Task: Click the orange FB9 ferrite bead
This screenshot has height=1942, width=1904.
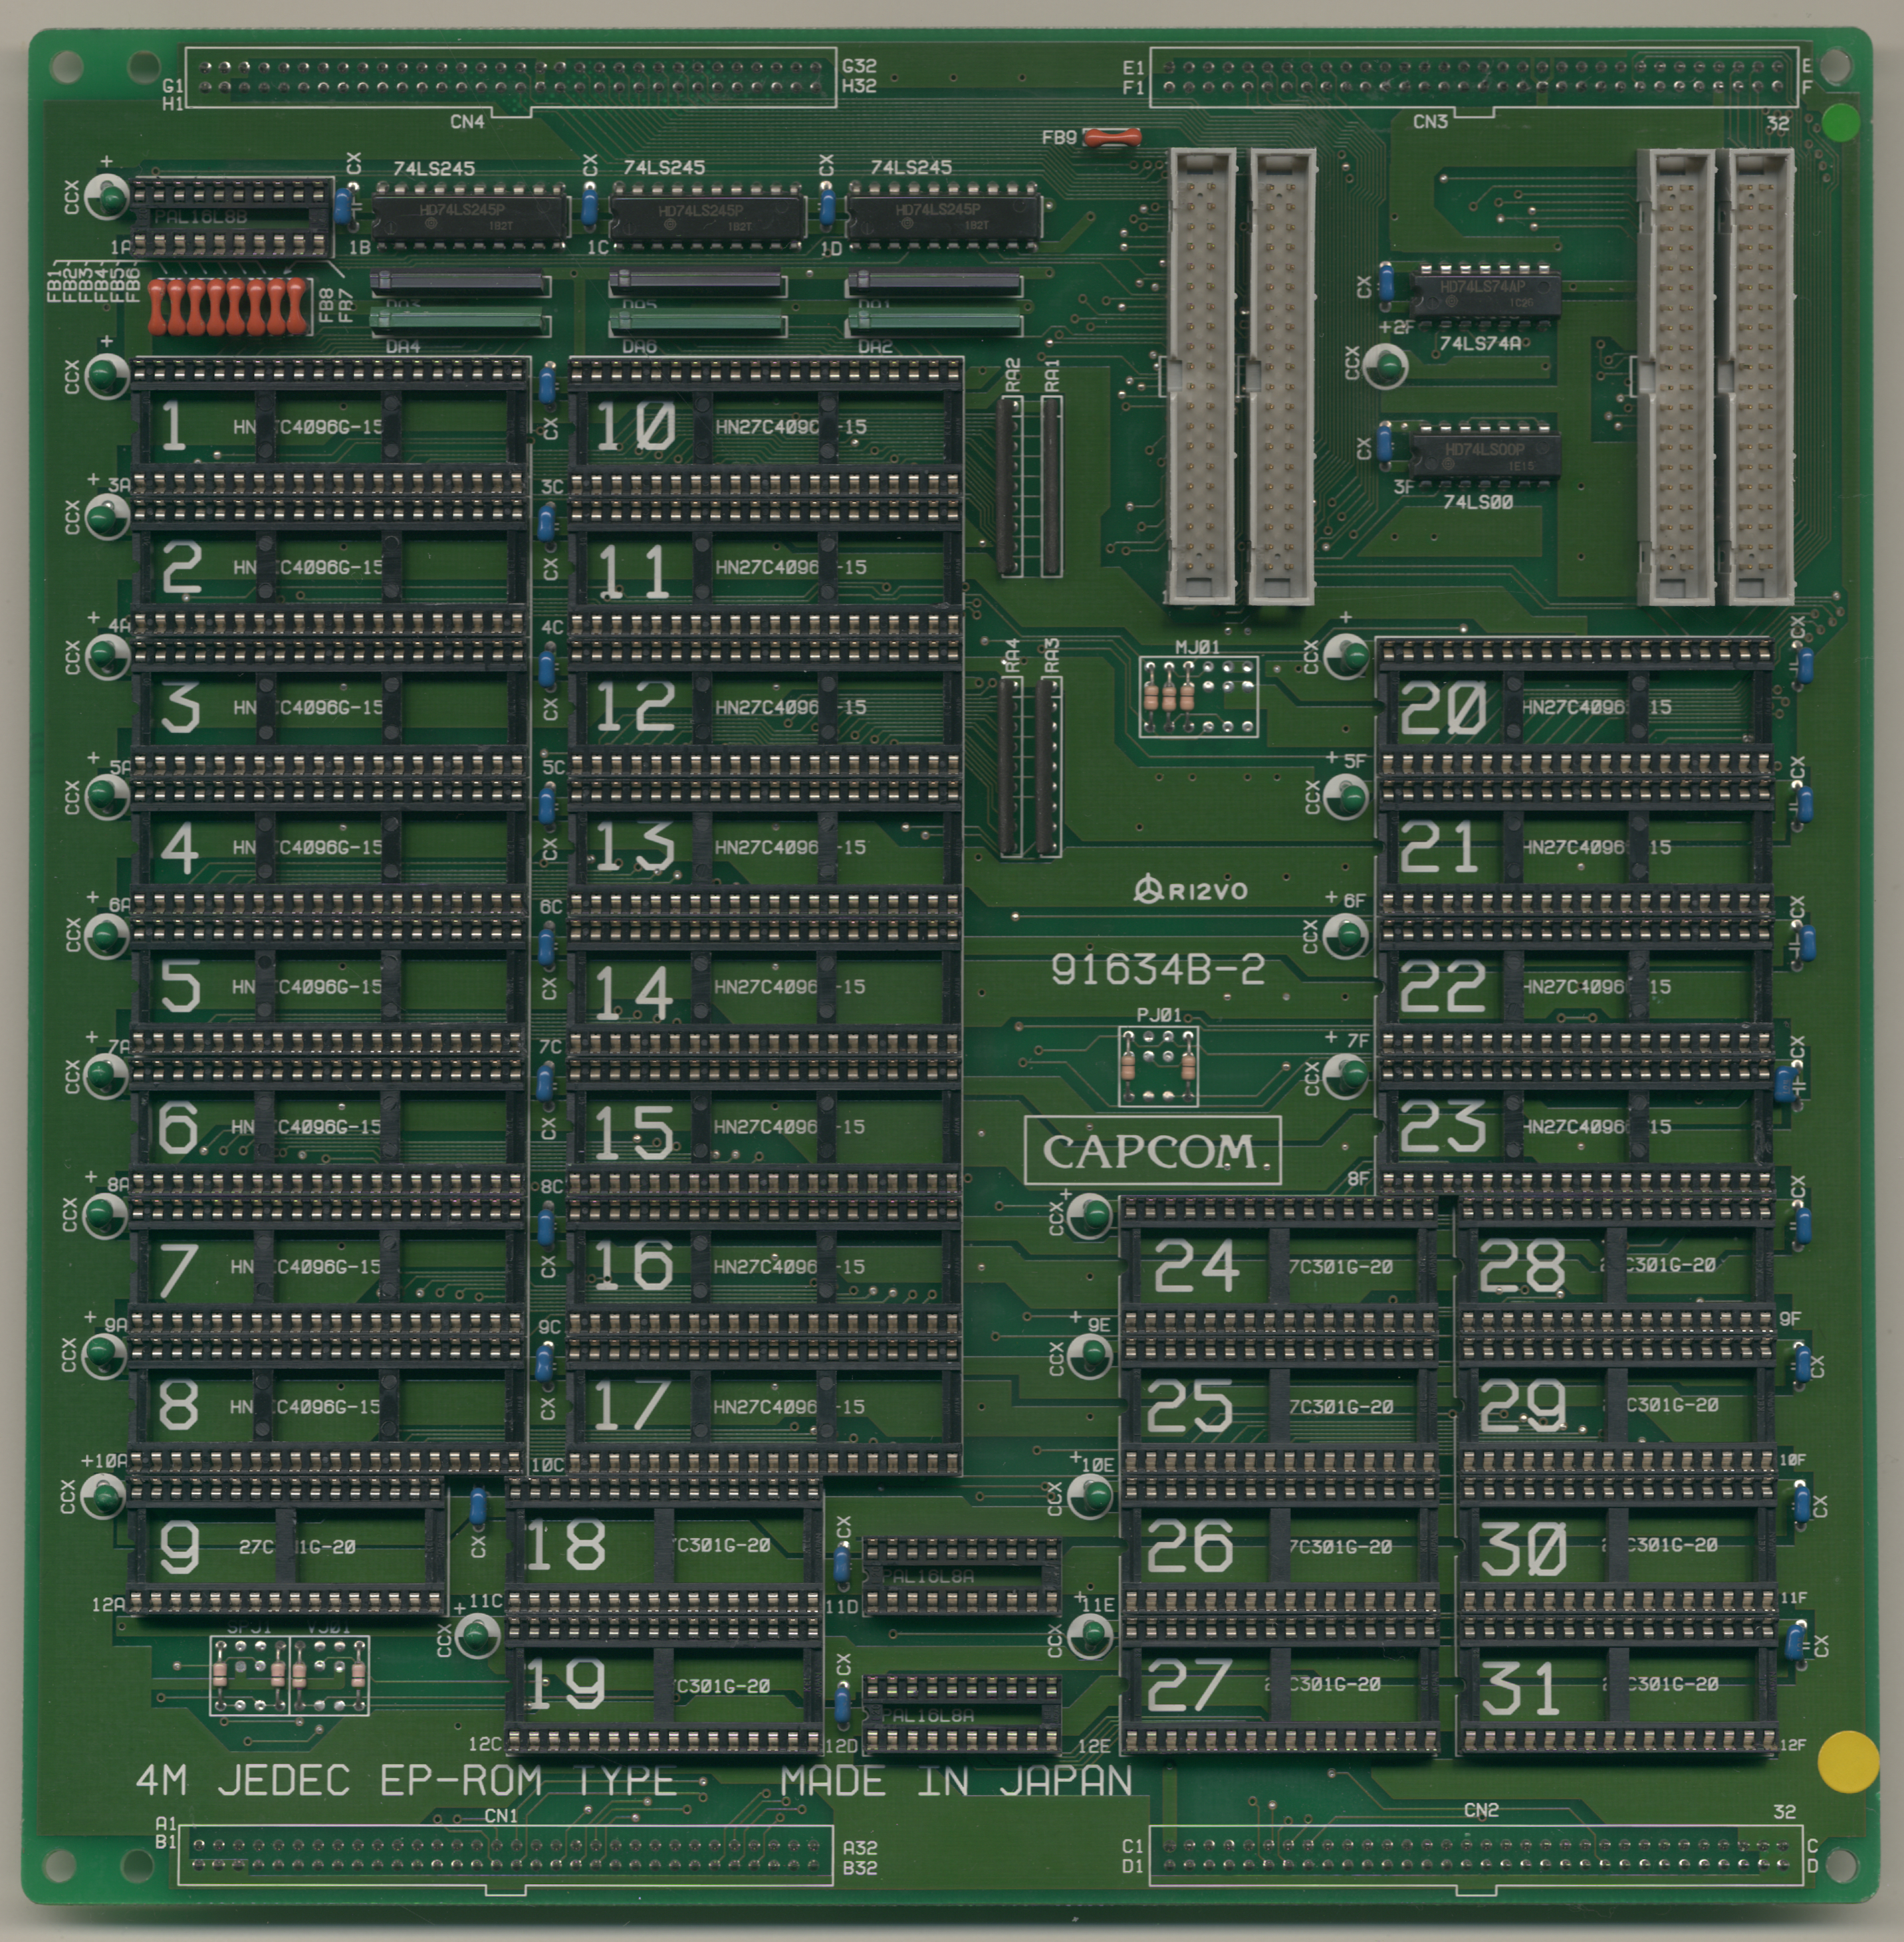Action: click(x=1111, y=137)
